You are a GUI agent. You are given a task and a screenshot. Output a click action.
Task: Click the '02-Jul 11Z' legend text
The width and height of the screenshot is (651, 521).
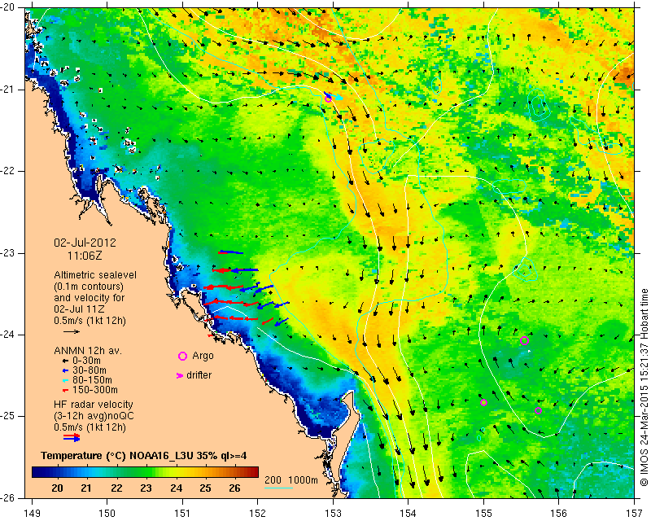[x=79, y=309]
